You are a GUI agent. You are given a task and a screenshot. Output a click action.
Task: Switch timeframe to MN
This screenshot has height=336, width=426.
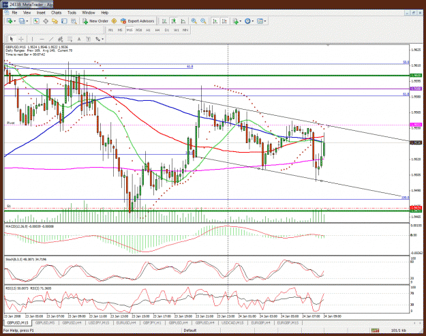coord(185,30)
